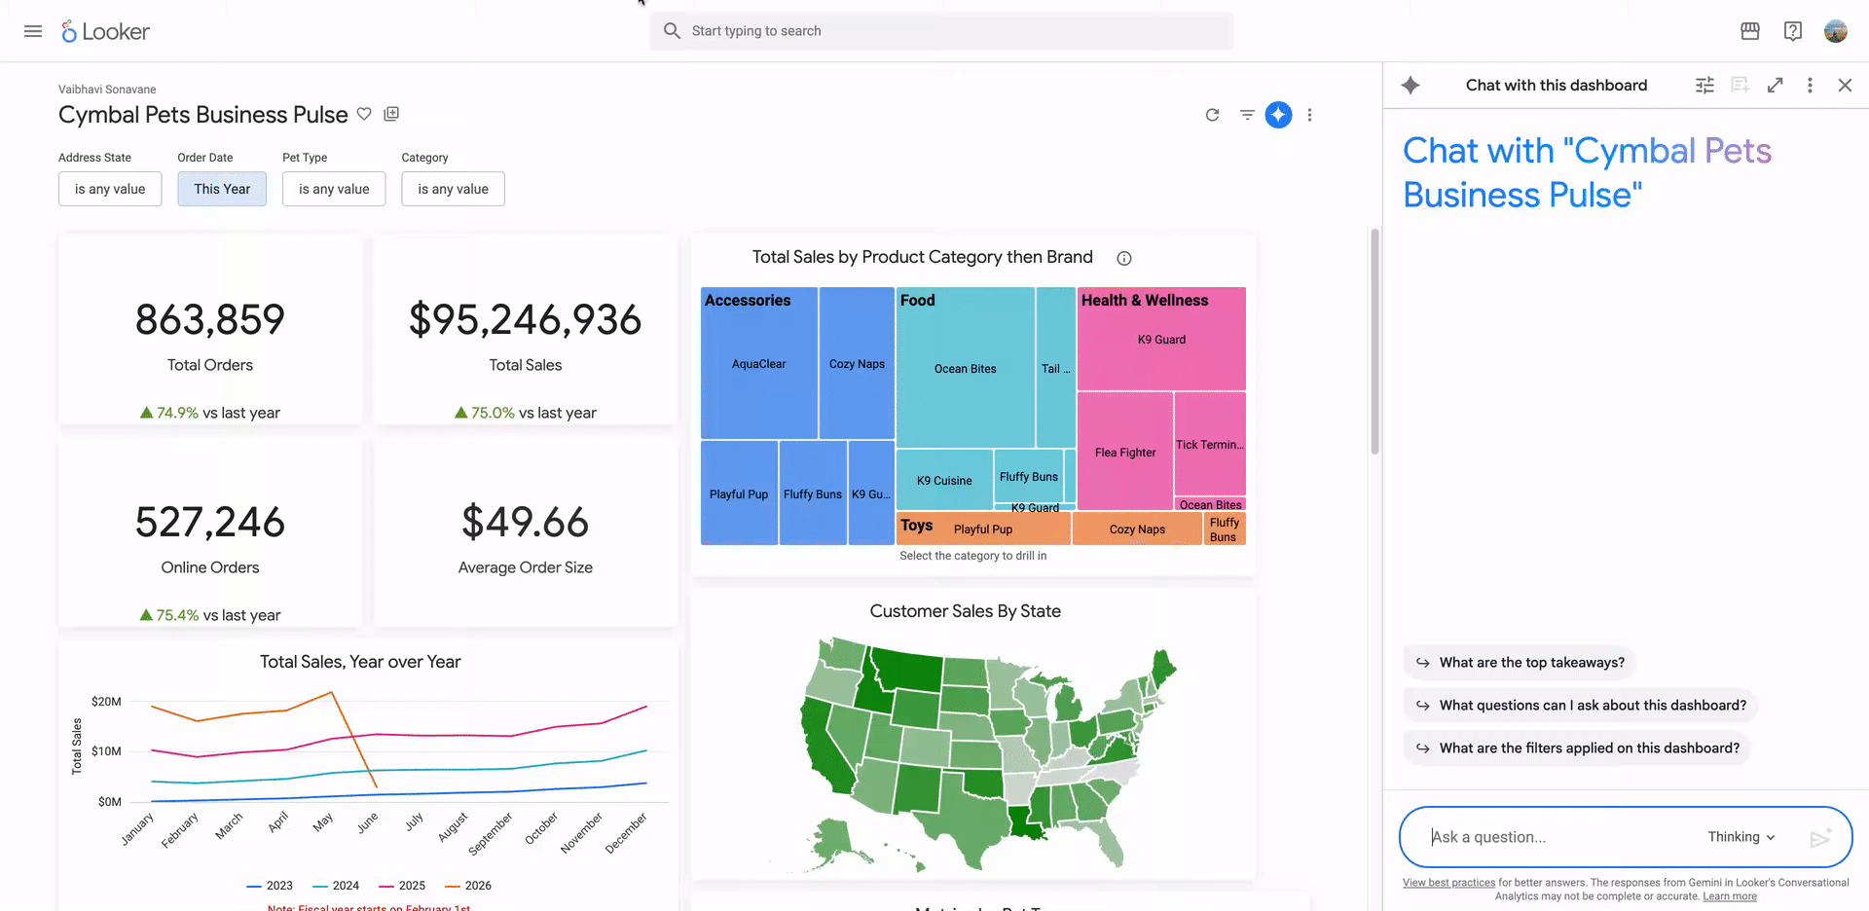
Task: Click info icon beside Total Sales by Product Category
Action: tap(1124, 258)
